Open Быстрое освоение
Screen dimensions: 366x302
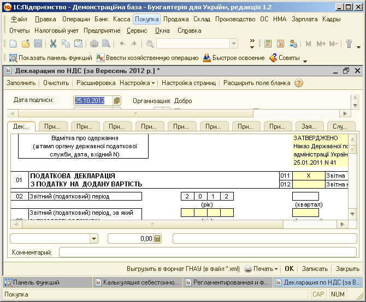(x=234, y=58)
